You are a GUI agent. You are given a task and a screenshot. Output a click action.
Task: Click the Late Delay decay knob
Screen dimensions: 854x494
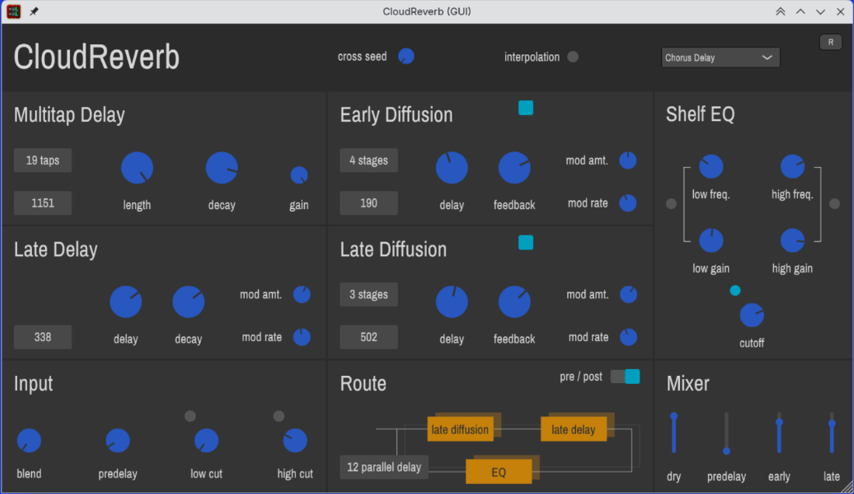click(x=189, y=301)
